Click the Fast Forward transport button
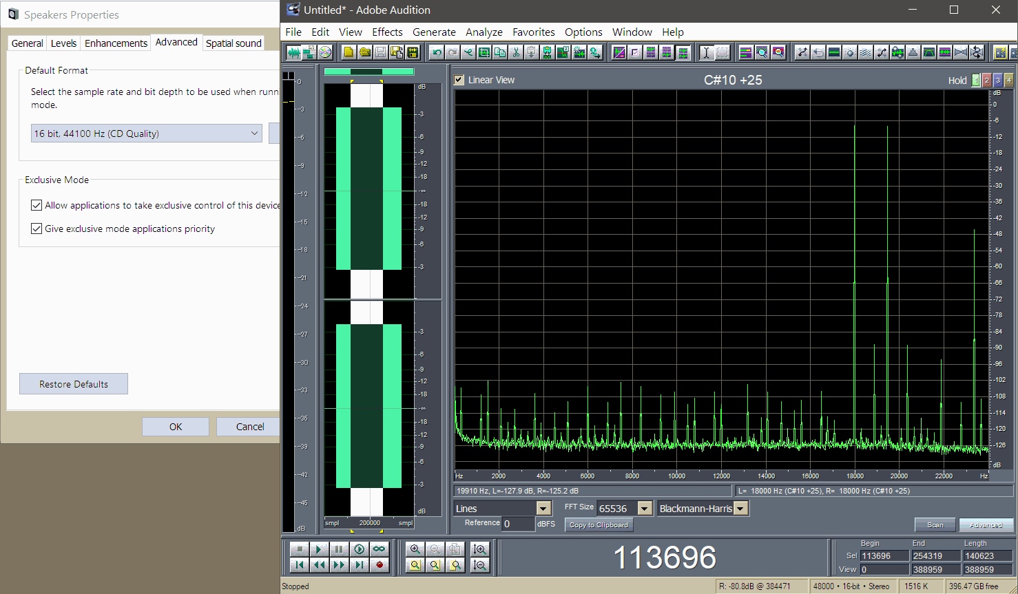Screen dimensions: 1018x594 (x=339, y=565)
